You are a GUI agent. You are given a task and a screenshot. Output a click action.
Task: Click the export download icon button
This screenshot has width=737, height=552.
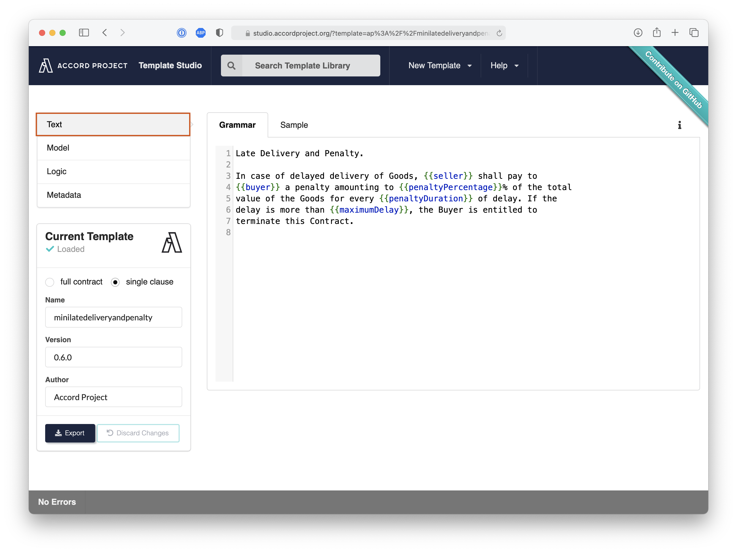pos(70,432)
